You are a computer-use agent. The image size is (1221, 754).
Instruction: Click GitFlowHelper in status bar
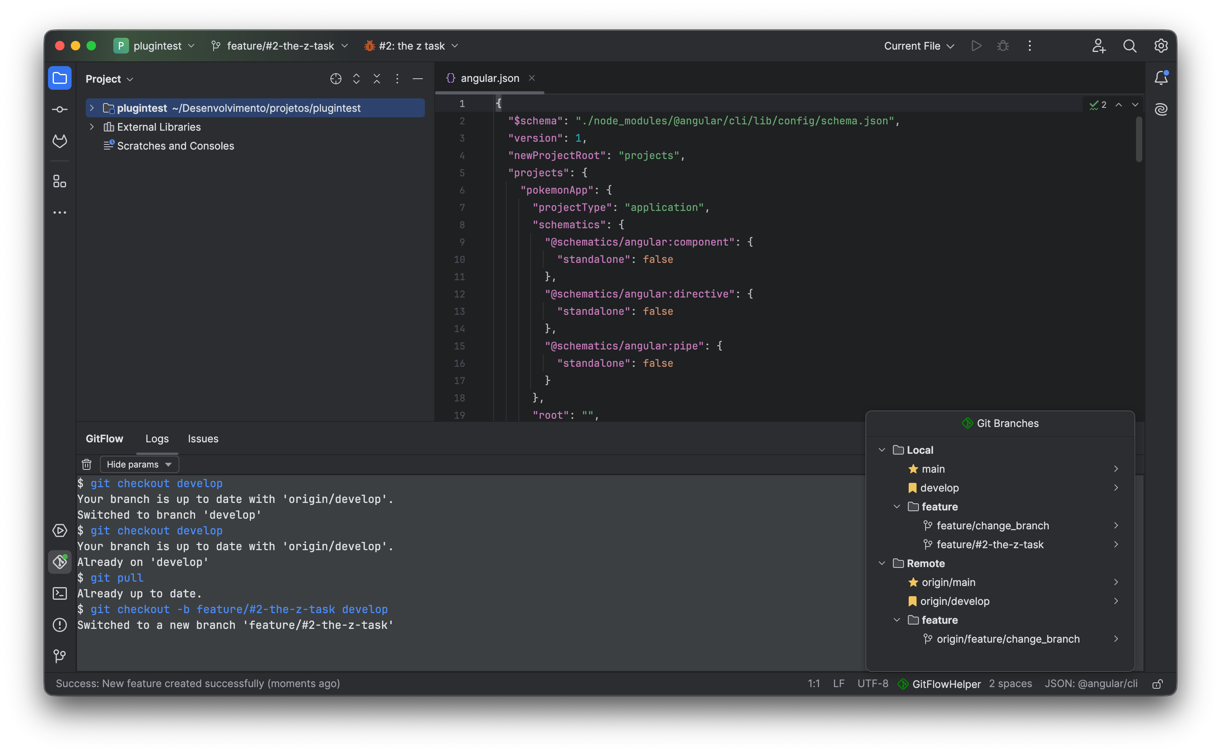pos(940,684)
